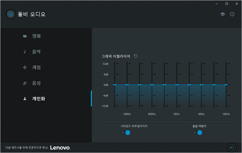Click the game controller icon
Viewport: 242px width, 153px height.
pyautogui.click(x=25, y=67)
